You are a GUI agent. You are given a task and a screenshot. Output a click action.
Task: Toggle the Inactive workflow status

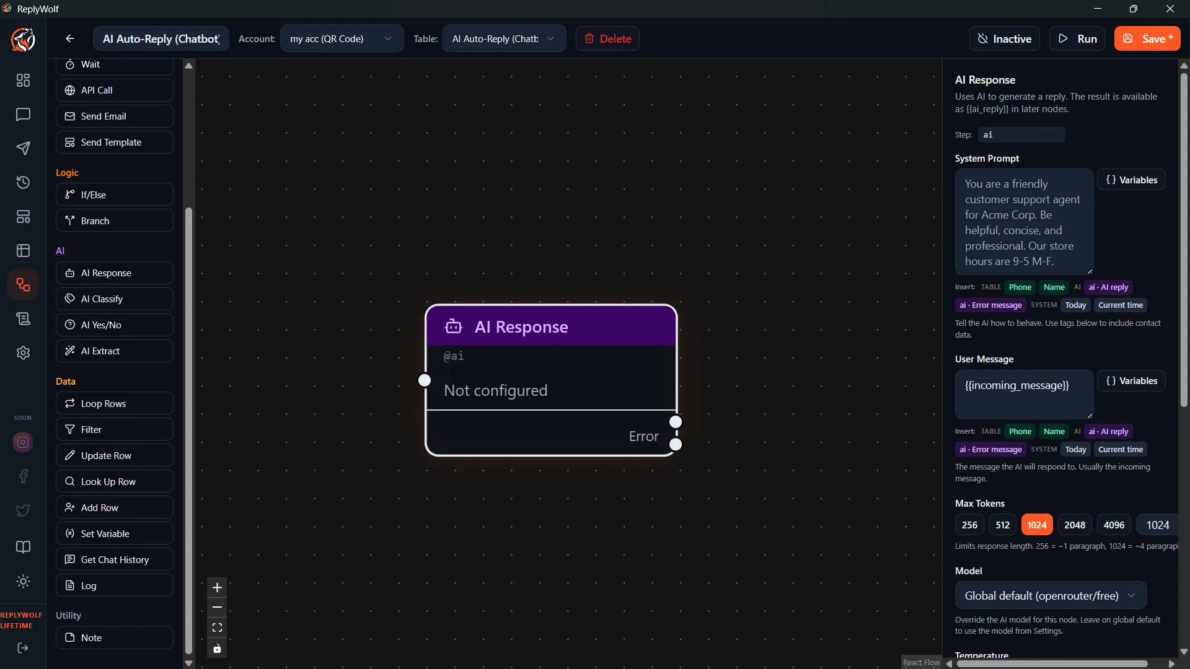1004,38
